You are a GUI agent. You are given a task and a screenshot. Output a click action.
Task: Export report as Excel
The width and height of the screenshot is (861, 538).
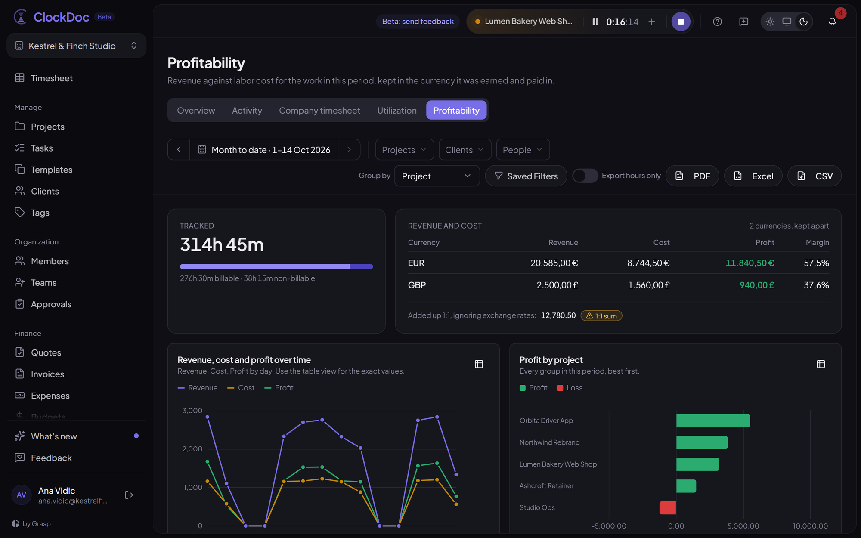click(753, 176)
